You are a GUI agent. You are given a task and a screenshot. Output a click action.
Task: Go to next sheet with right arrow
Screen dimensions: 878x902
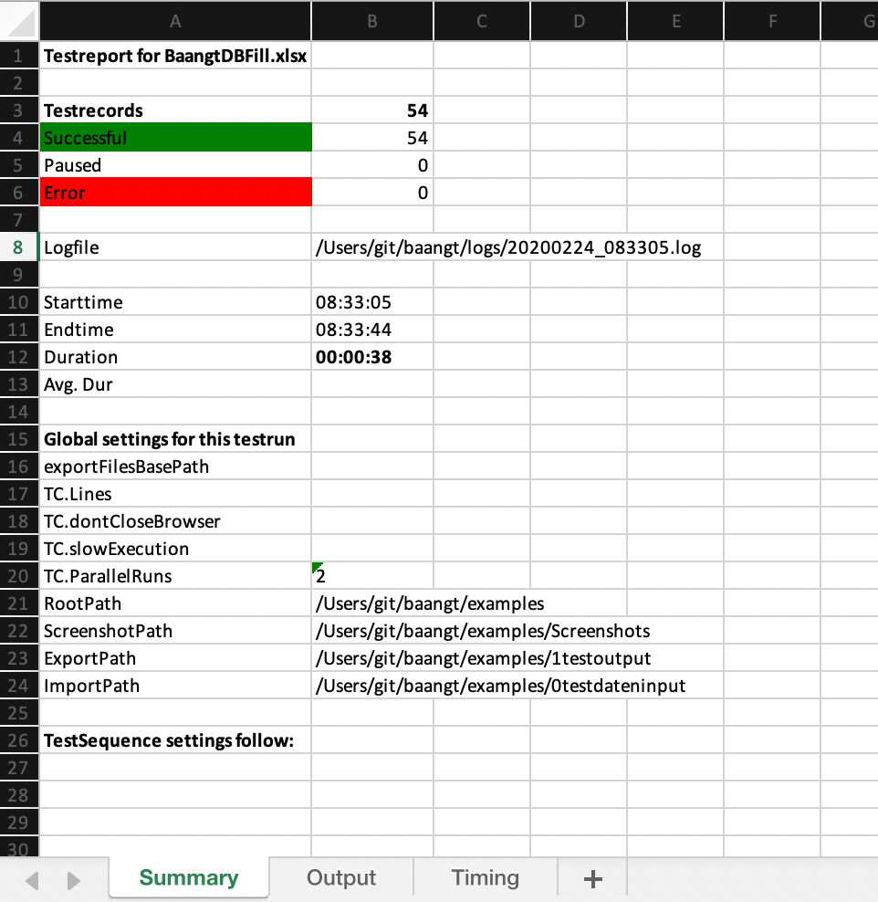tap(74, 879)
